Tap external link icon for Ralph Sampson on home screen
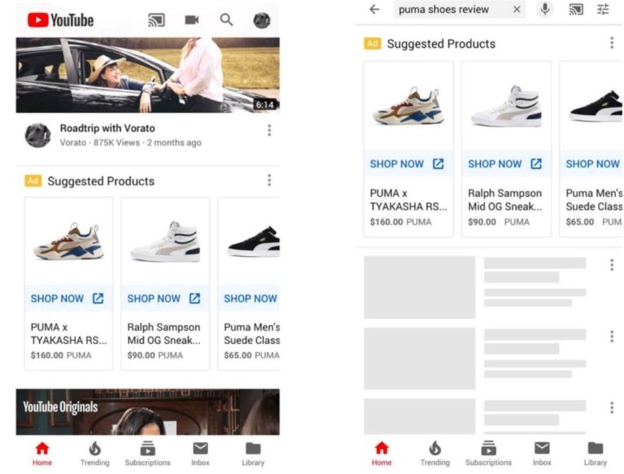The image size is (624, 474). [x=195, y=298]
